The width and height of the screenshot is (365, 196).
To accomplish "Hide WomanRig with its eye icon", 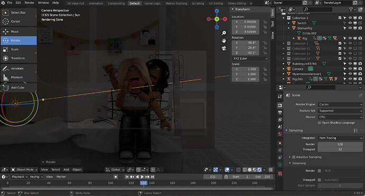I will 350,28.
